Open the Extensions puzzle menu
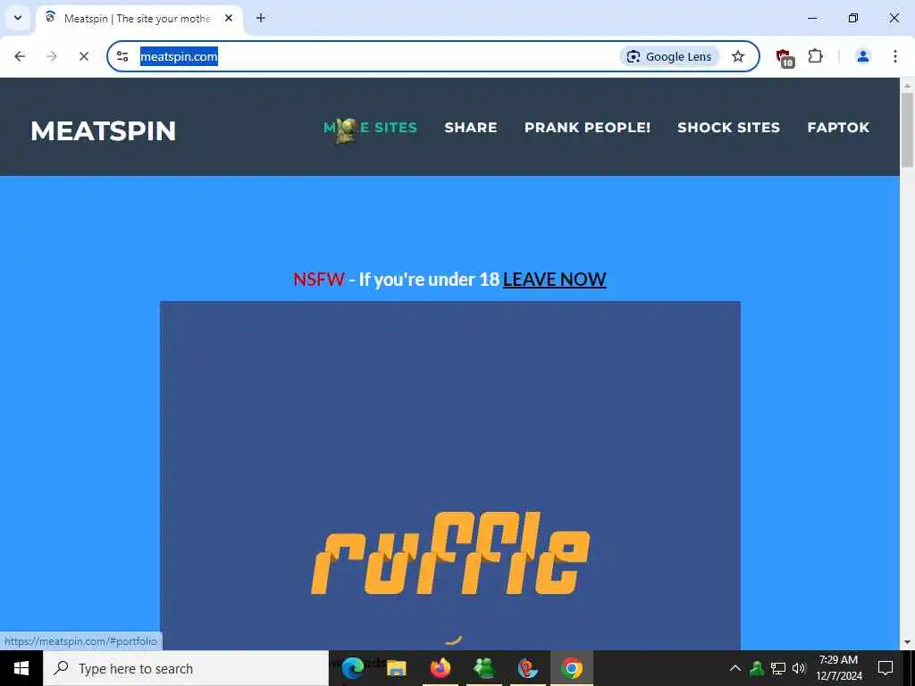 click(815, 56)
